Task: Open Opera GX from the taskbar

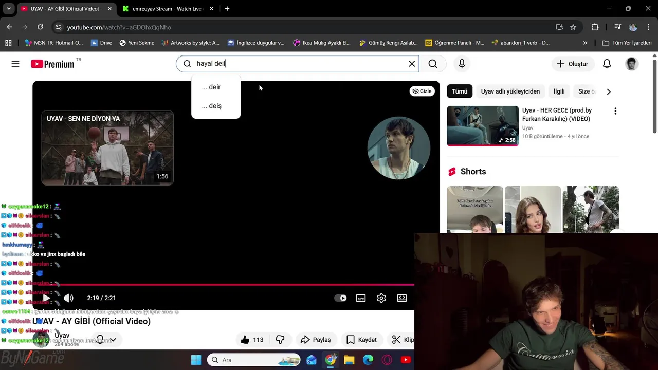Action: (387, 360)
